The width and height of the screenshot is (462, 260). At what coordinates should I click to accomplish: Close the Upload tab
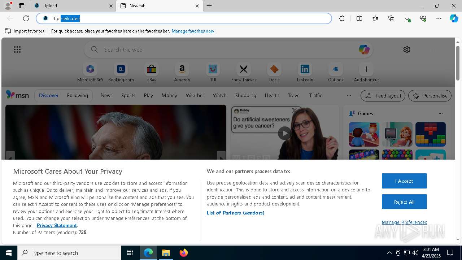point(111,6)
